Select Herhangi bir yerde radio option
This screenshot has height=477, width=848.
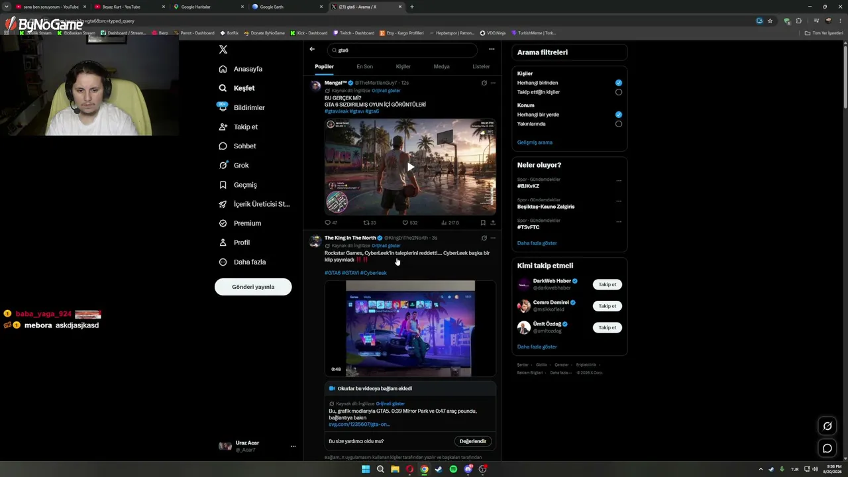618,115
